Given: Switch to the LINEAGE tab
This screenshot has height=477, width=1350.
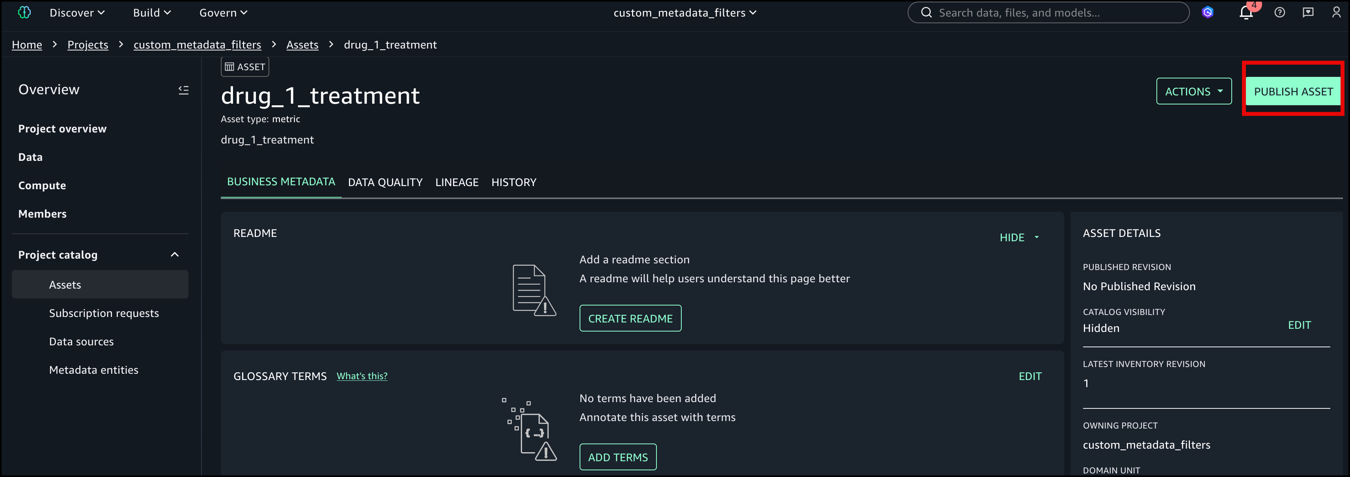Looking at the screenshot, I should point(457,183).
